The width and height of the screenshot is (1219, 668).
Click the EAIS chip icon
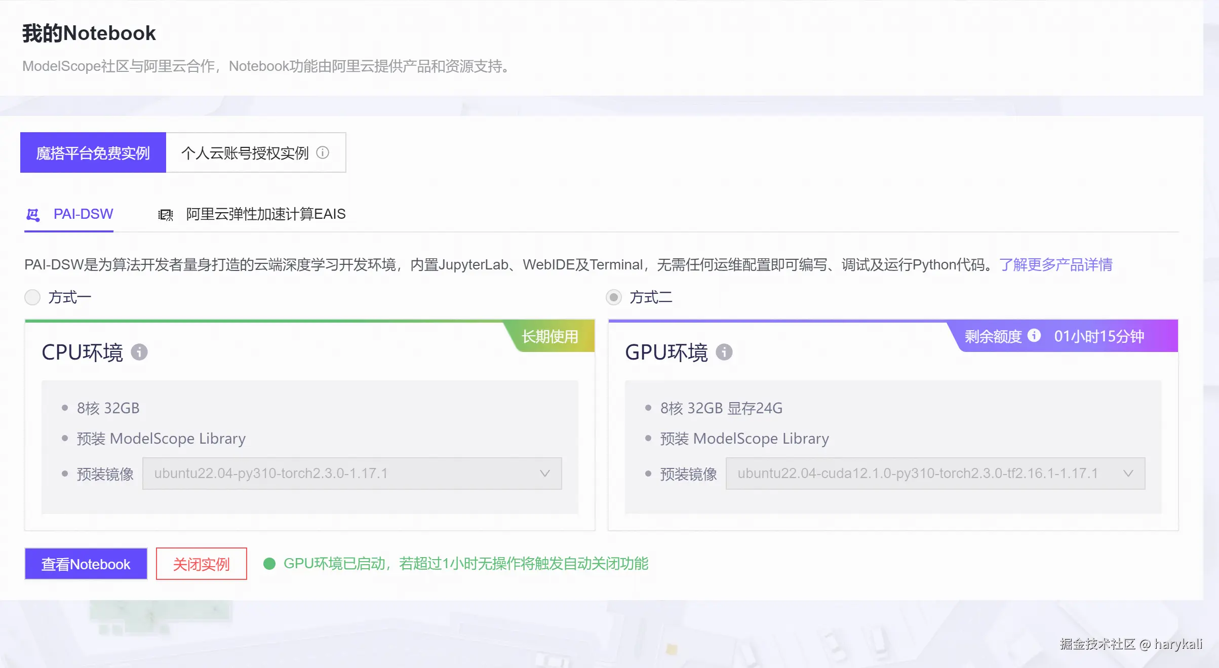click(x=165, y=215)
